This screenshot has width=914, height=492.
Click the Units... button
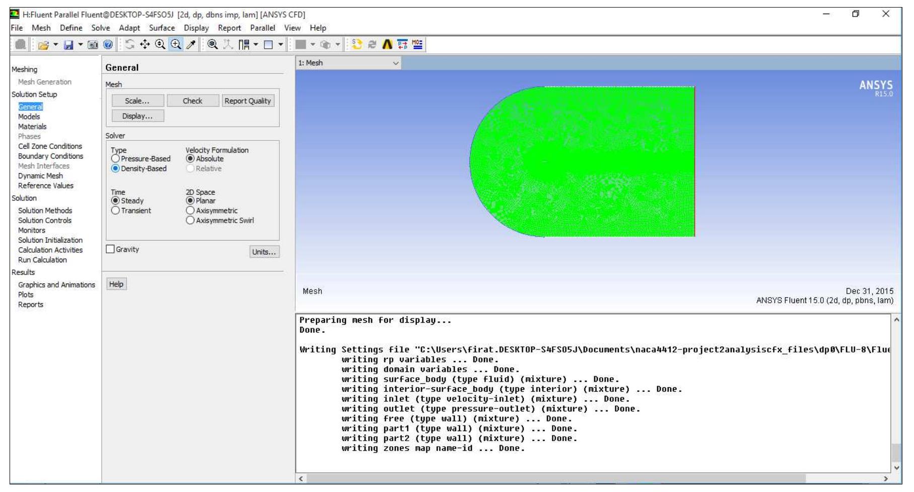pyautogui.click(x=264, y=252)
